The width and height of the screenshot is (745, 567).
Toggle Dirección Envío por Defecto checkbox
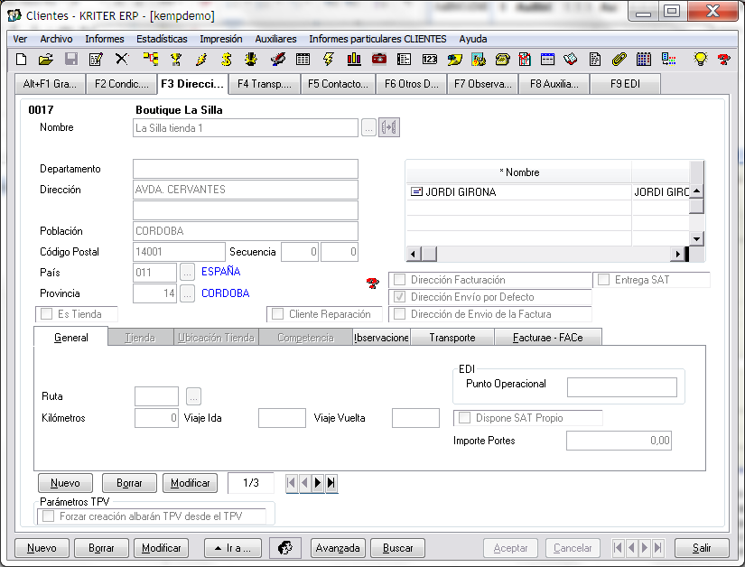399,297
